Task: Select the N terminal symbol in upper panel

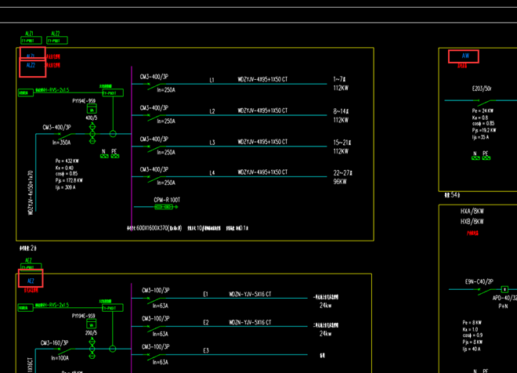Action: tap(103, 156)
